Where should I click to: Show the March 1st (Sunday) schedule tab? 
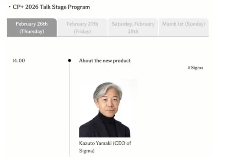pos(184,24)
